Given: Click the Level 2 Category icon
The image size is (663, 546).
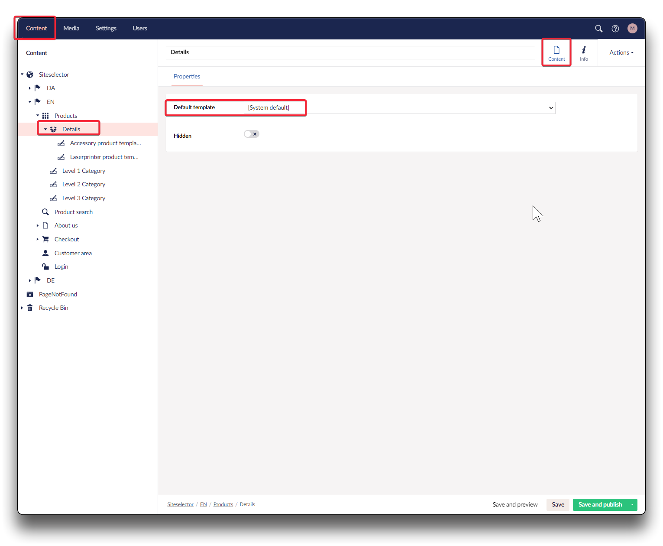Looking at the screenshot, I should click(53, 184).
